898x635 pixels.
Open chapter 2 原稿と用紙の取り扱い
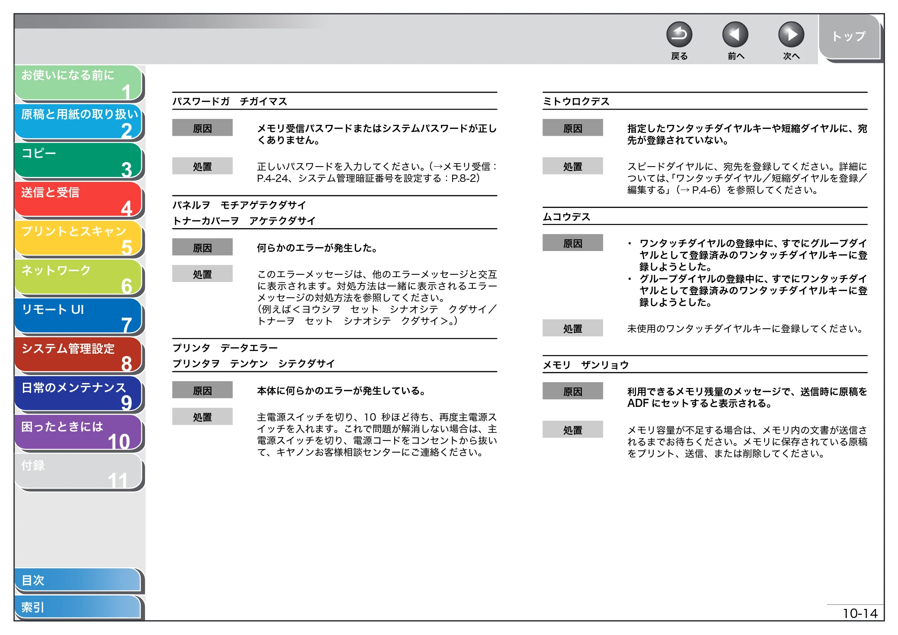click(78, 122)
